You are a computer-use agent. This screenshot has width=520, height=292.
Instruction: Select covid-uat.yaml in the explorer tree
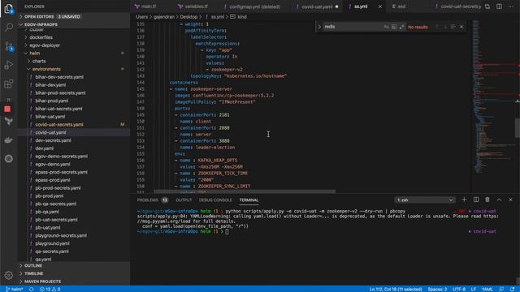pos(74,132)
